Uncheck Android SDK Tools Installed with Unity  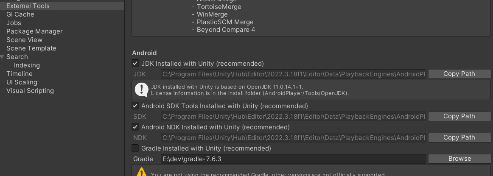point(135,106)
